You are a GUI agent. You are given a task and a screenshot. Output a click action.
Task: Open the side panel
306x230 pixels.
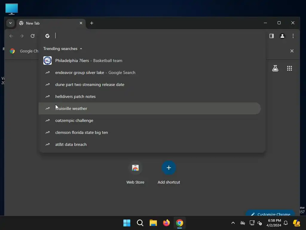pyautogui.click(x=271, y=36)
